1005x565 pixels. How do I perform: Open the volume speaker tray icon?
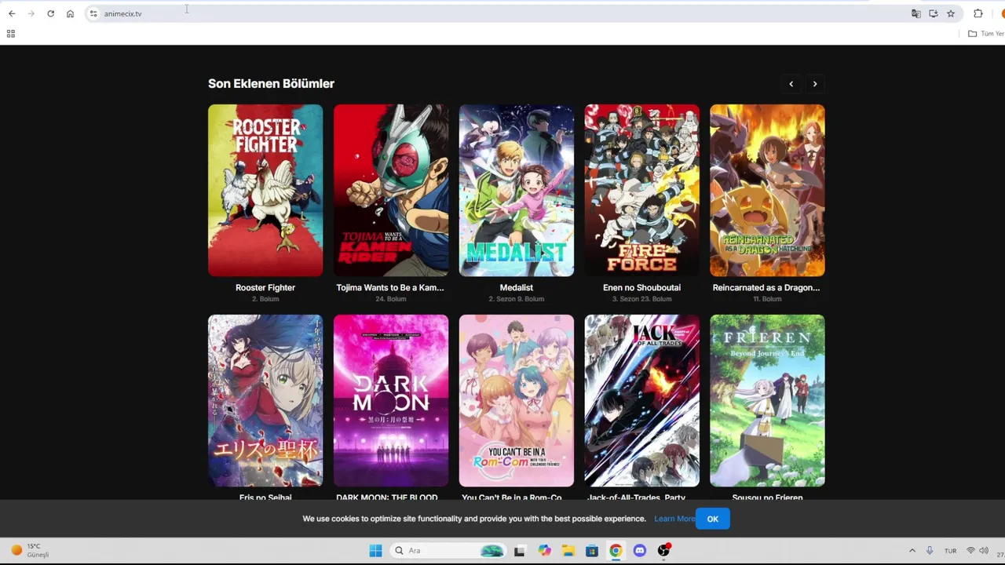coord(984,551)
